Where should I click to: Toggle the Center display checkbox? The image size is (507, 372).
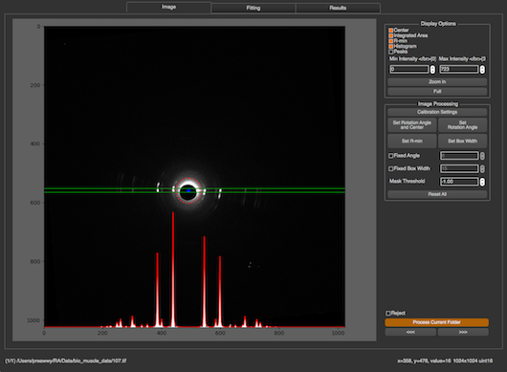point(390,30)
